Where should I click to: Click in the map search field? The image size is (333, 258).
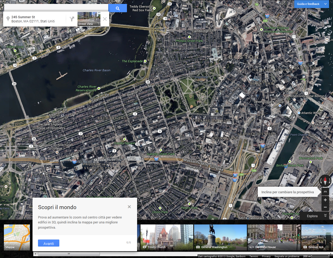(x=56, y=8)
